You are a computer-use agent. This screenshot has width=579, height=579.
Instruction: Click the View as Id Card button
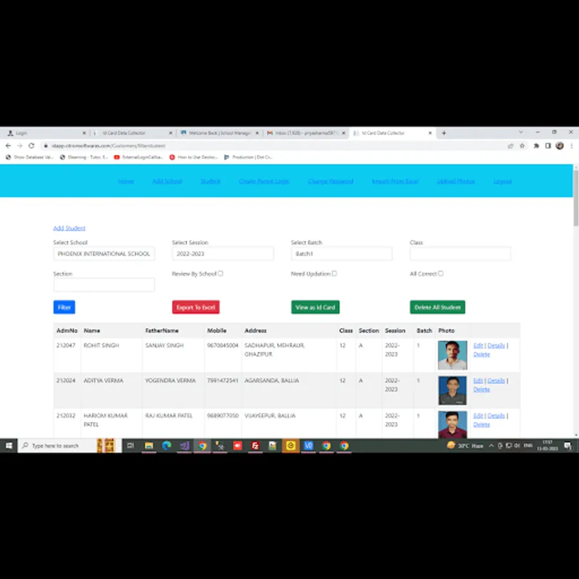click(x=315, y=308)
